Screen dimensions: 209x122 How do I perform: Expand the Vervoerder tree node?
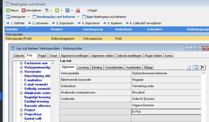21,72
